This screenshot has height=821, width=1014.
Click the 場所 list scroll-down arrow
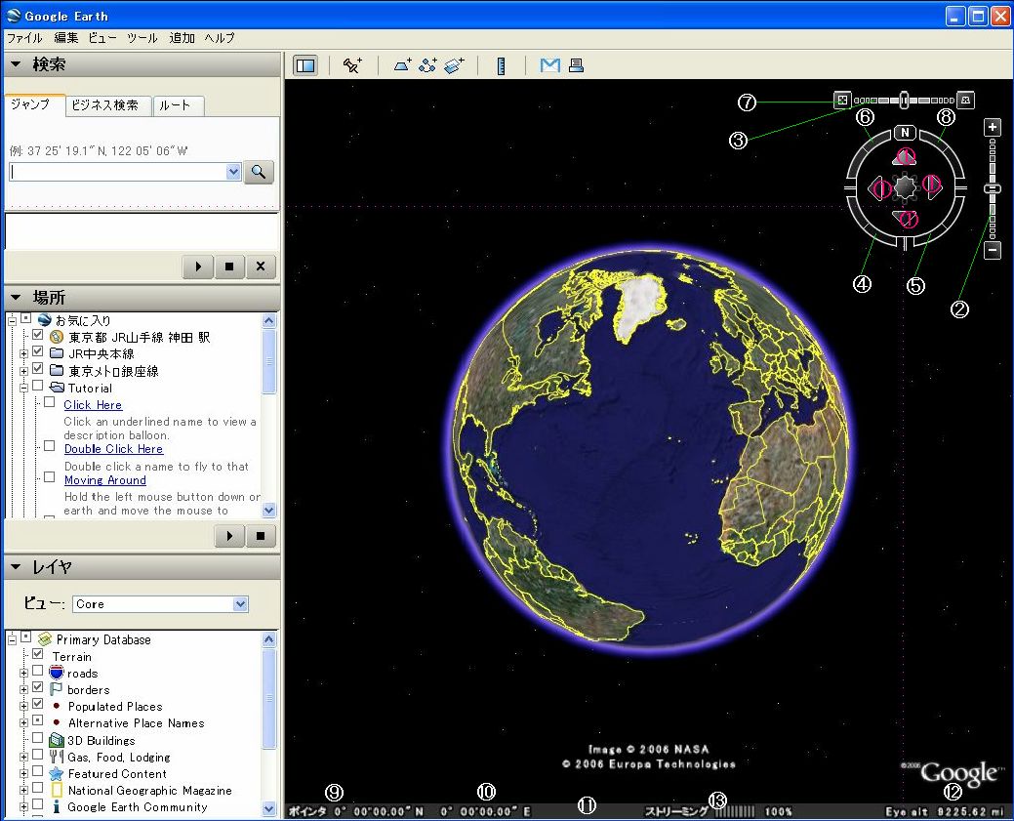[x=269, y=511]
